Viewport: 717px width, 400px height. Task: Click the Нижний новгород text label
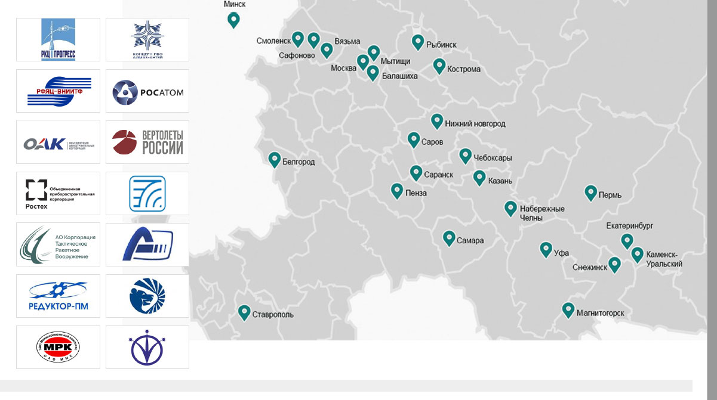click(x=475, y=124)
